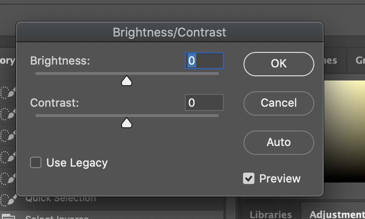Click the Select Inverse step icon
The height and width of the screenshot is (219, 365).
coord(8,217)
